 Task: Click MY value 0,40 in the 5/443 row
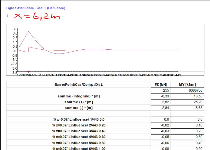(187, 143)
